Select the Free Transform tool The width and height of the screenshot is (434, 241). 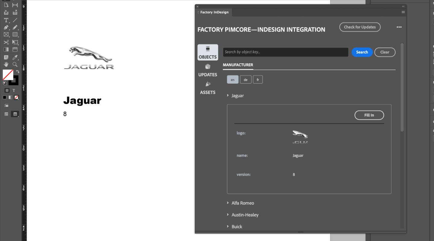[15, 42]
